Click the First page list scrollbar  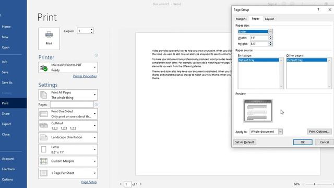[x=281, y=73]
